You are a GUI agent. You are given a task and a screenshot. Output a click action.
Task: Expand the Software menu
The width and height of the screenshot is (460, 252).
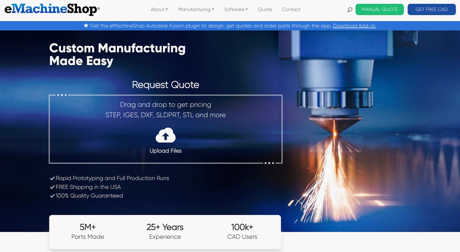[x=236, y=9]
